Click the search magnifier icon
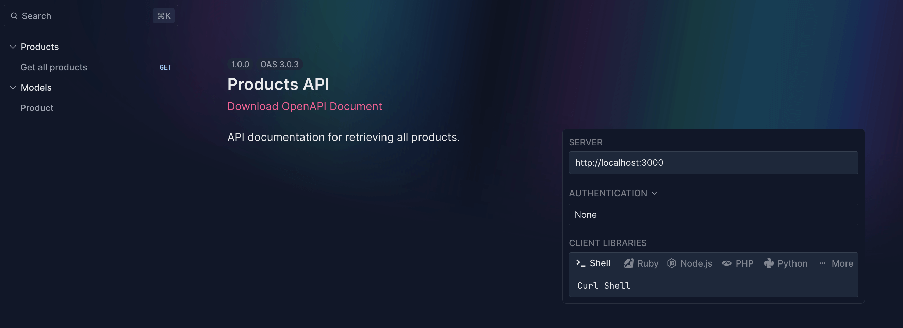903x328 pixels. (x=14, y=15)
